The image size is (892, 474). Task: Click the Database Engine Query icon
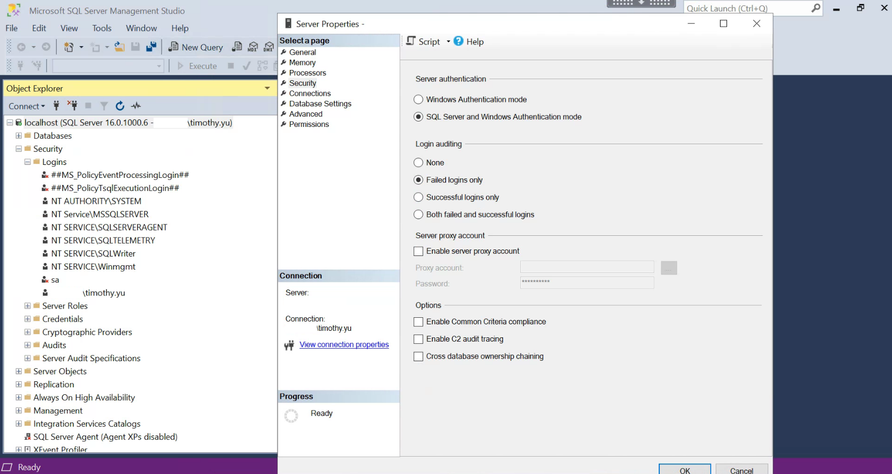pos(237,47)
